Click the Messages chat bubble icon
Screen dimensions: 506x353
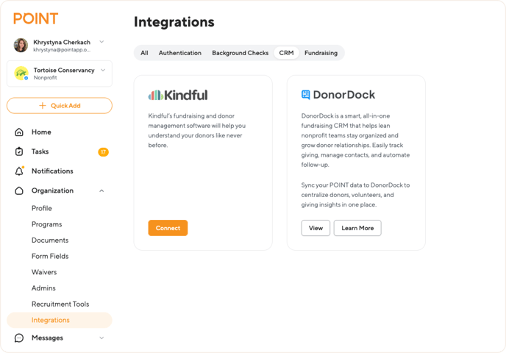pos(19,338)
